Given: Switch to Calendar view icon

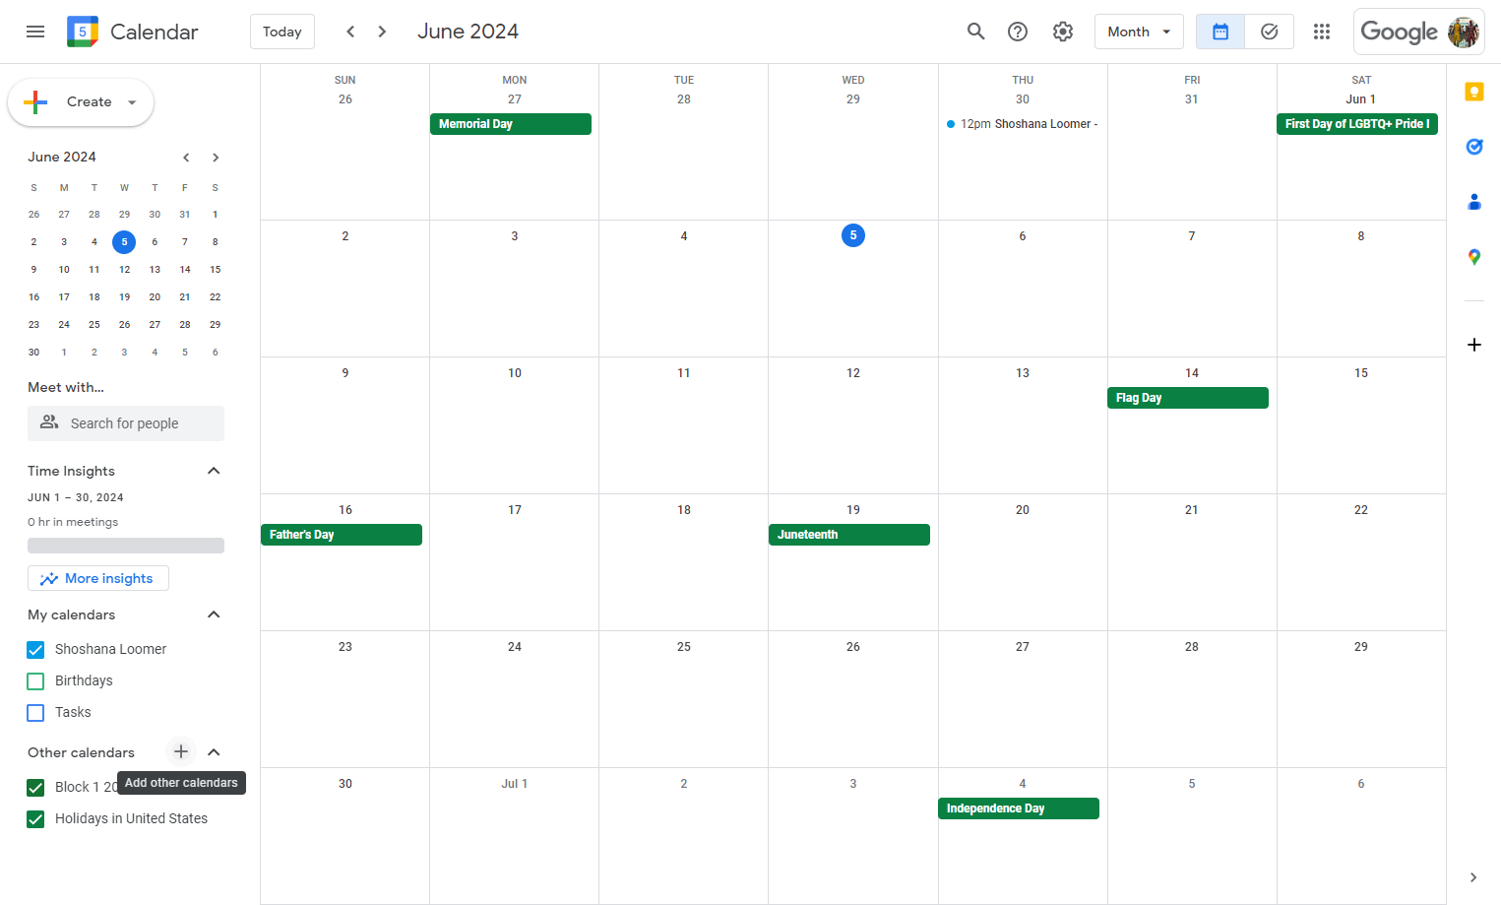Looking at the screenshot, I should [x=1220, y=32].
